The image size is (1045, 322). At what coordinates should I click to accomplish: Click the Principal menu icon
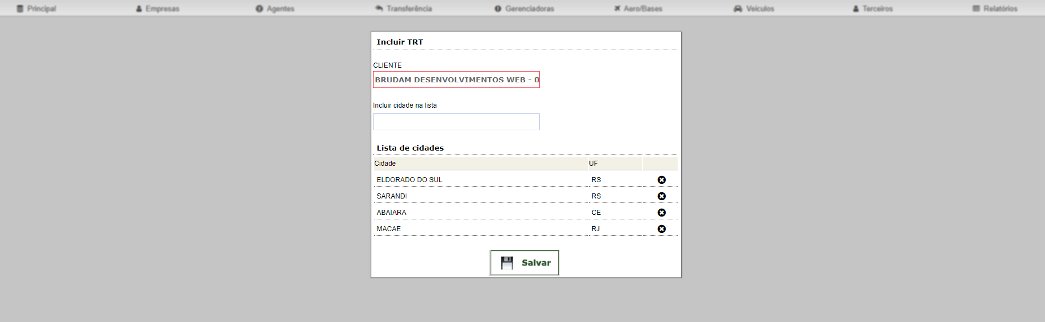pyautogui.click(x=20, y=8)
